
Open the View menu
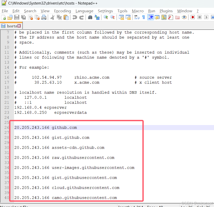click(45, 11)
